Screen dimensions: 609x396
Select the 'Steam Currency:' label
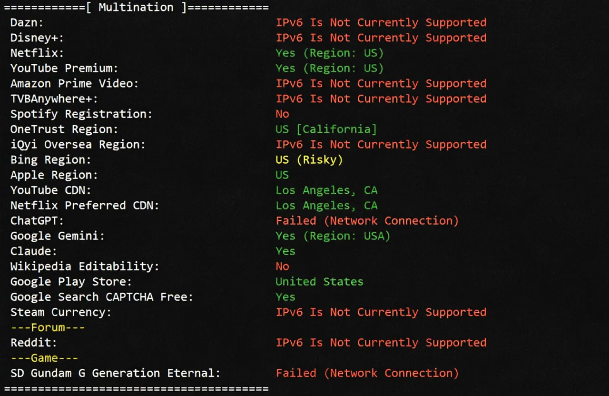(x=61, y=312)
